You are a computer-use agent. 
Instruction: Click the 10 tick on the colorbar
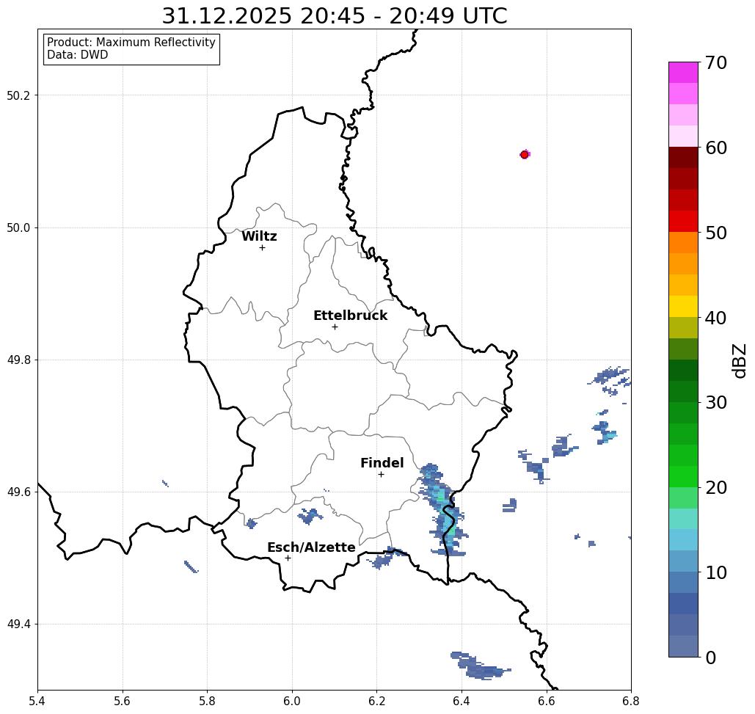click(716, 572)
